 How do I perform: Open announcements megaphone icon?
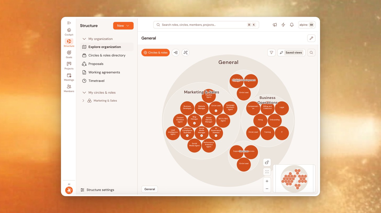(275, 25)
